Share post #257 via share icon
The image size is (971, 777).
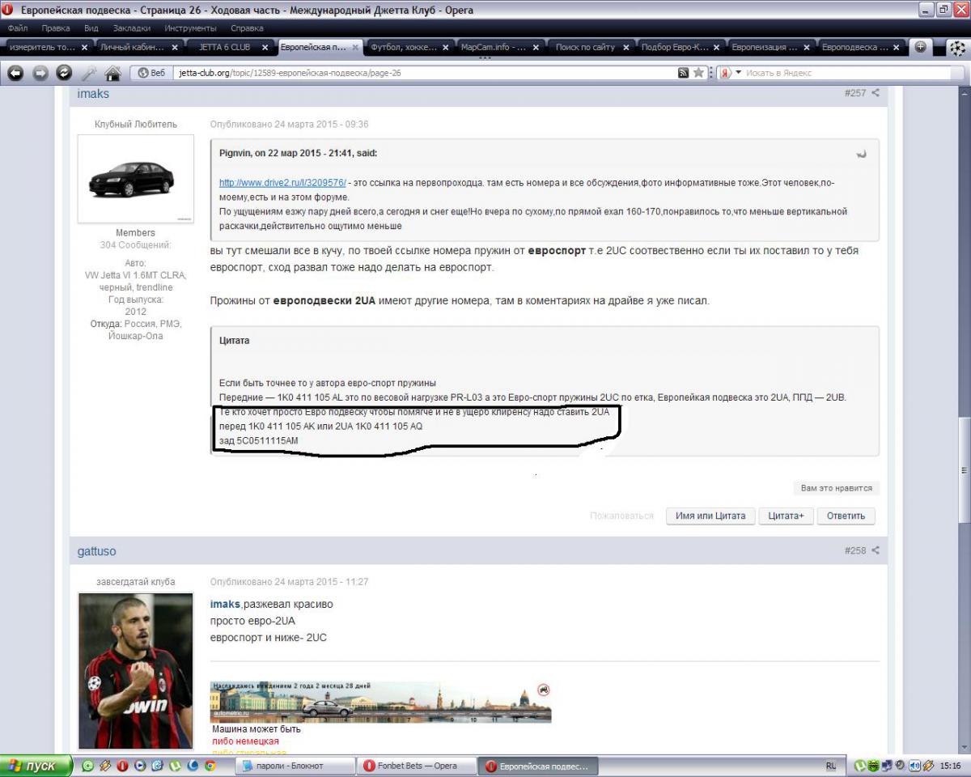click(x=876, y=93)
